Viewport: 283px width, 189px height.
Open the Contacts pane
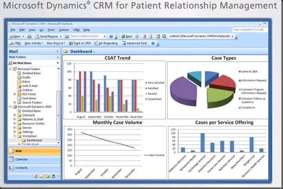pos(22,168)
